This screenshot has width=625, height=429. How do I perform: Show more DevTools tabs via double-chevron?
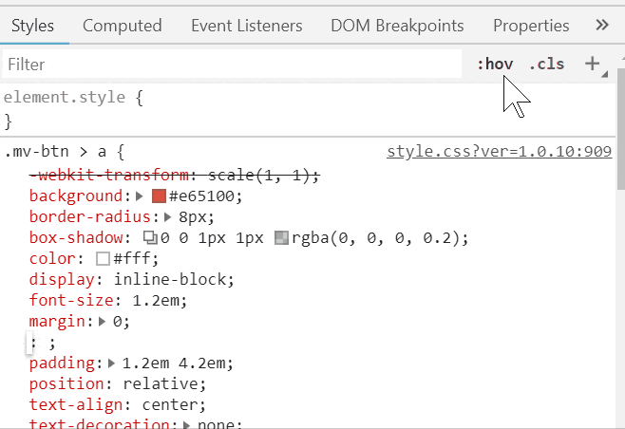point(601,26)
